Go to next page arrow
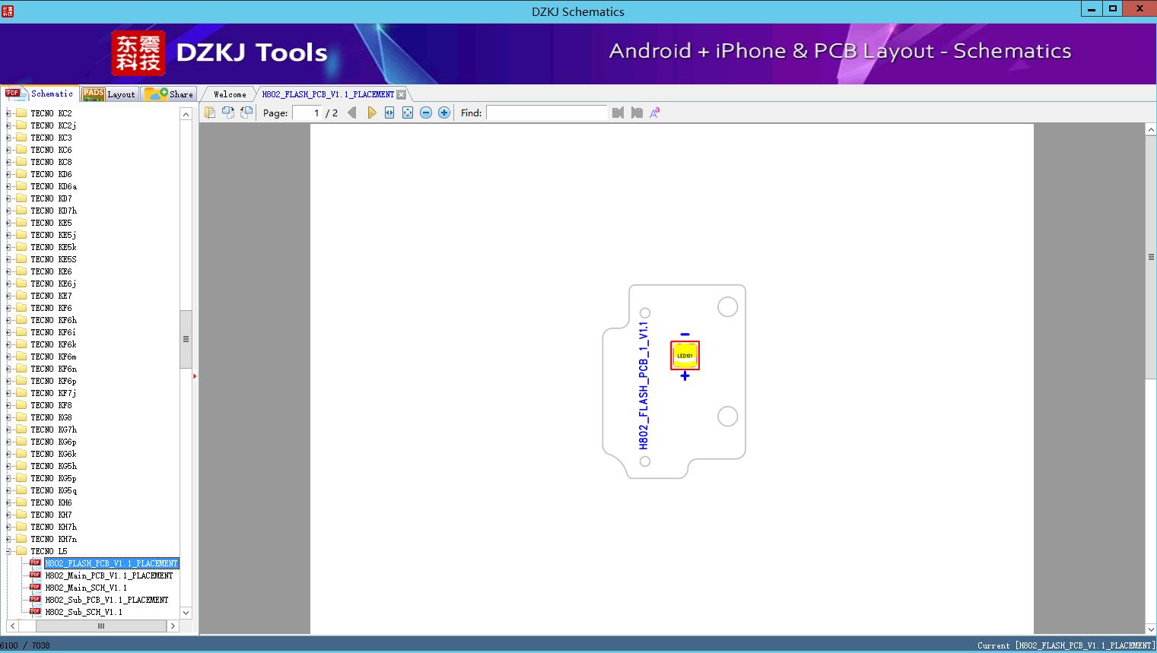The width and height of the screenshot is (1157, 653). point(371,113)
